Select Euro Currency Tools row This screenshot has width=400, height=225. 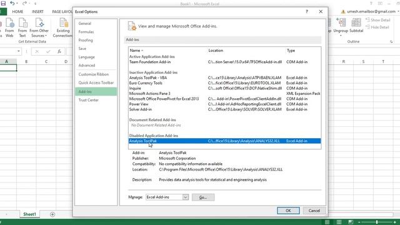[x=224, y=83]
